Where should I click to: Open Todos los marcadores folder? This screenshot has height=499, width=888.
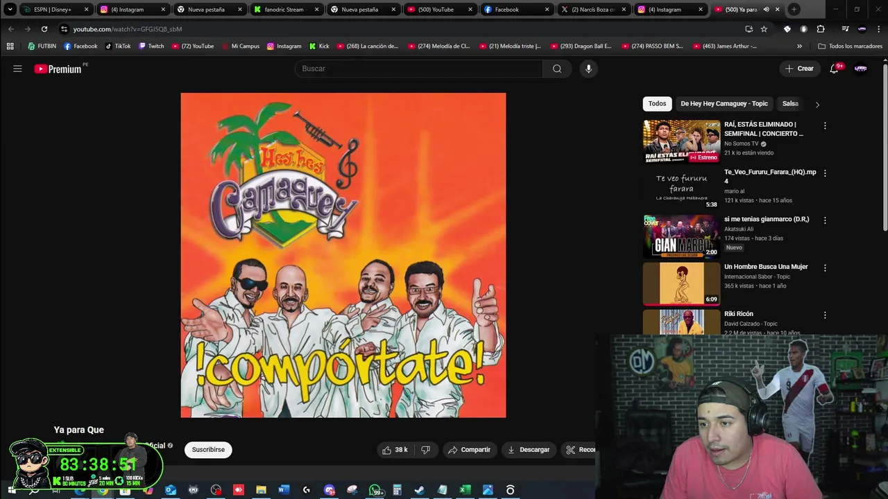point(851,46)
